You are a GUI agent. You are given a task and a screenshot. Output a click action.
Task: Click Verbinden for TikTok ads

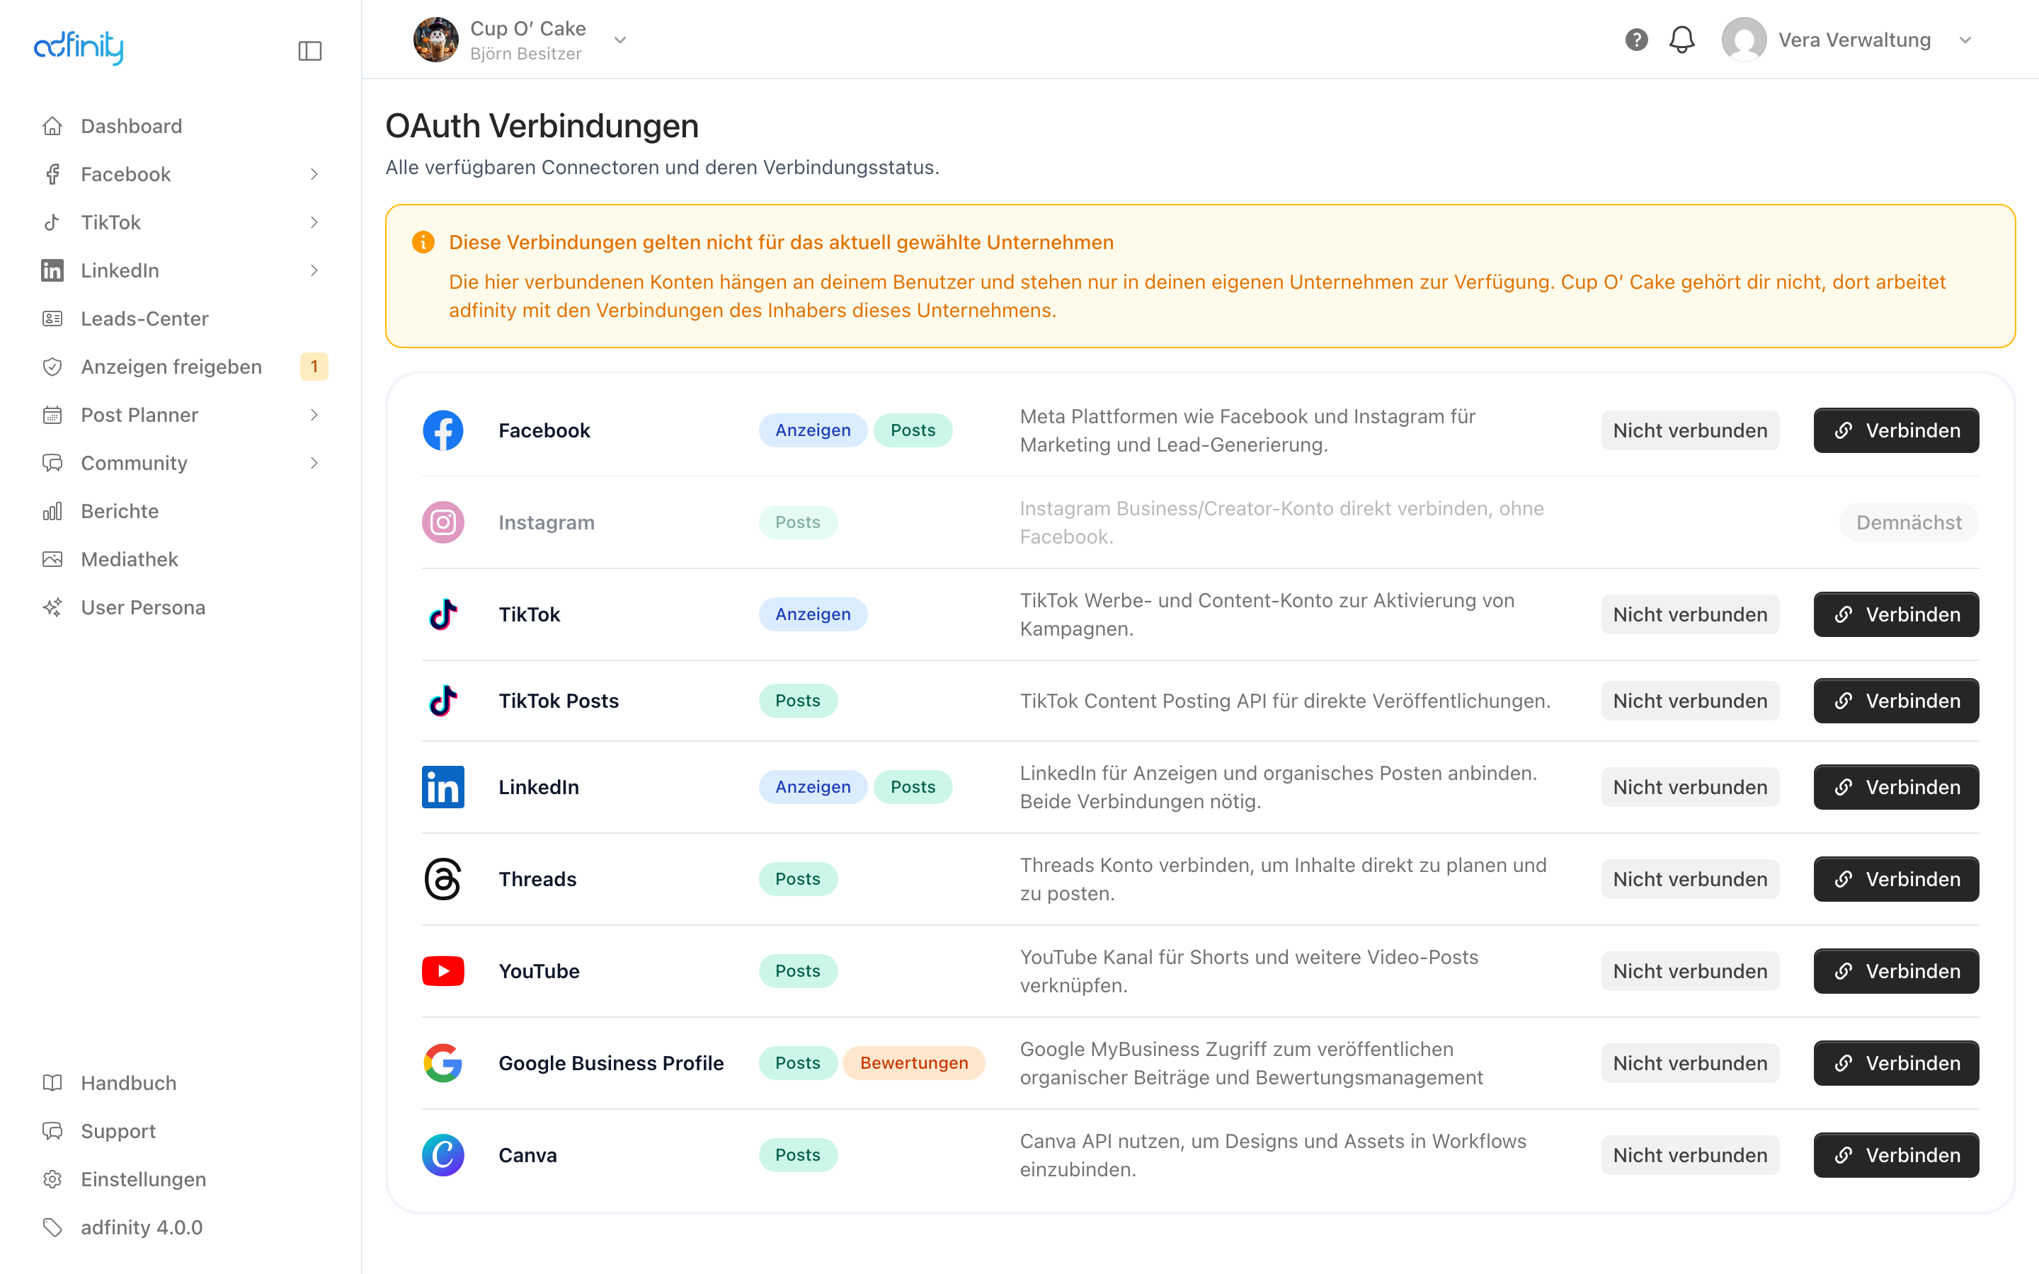coord(1896,614)
